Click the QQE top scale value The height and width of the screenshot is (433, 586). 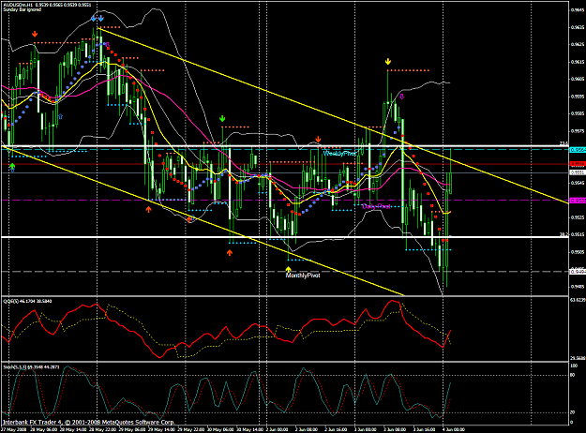pos(578,300)
